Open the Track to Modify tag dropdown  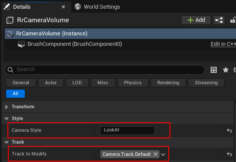tap(163, 154)
